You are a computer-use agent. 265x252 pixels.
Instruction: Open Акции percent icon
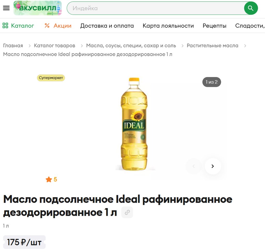47,26
